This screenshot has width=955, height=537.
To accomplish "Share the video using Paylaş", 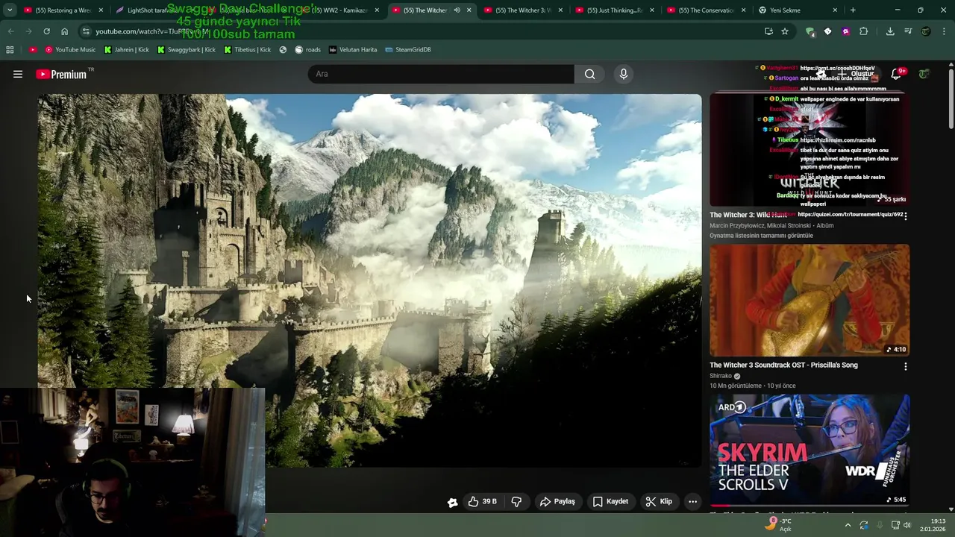I will click(557, 501).
